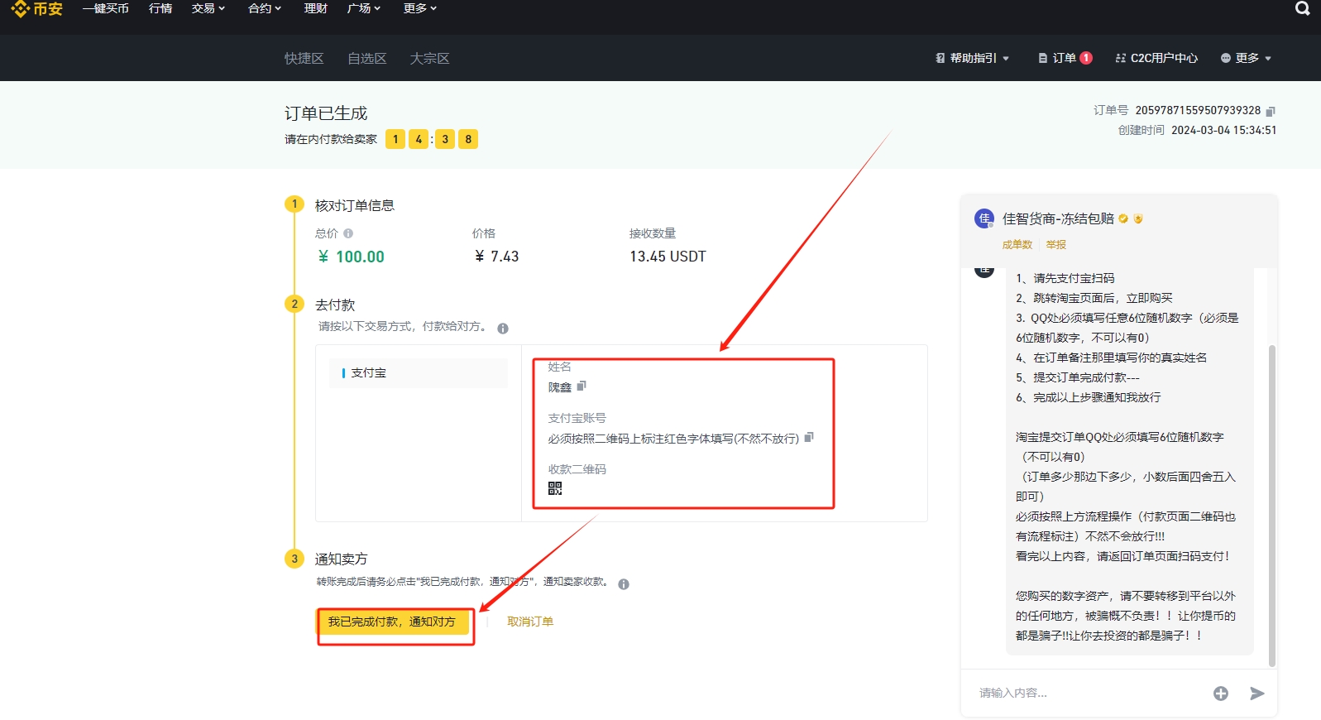Click the 13.45 USDT amount
Viewport: 1321px width, 720px height.
tap(668, 257)
